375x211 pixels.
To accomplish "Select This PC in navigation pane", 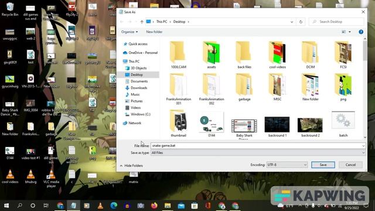I will tap(134, 62).
